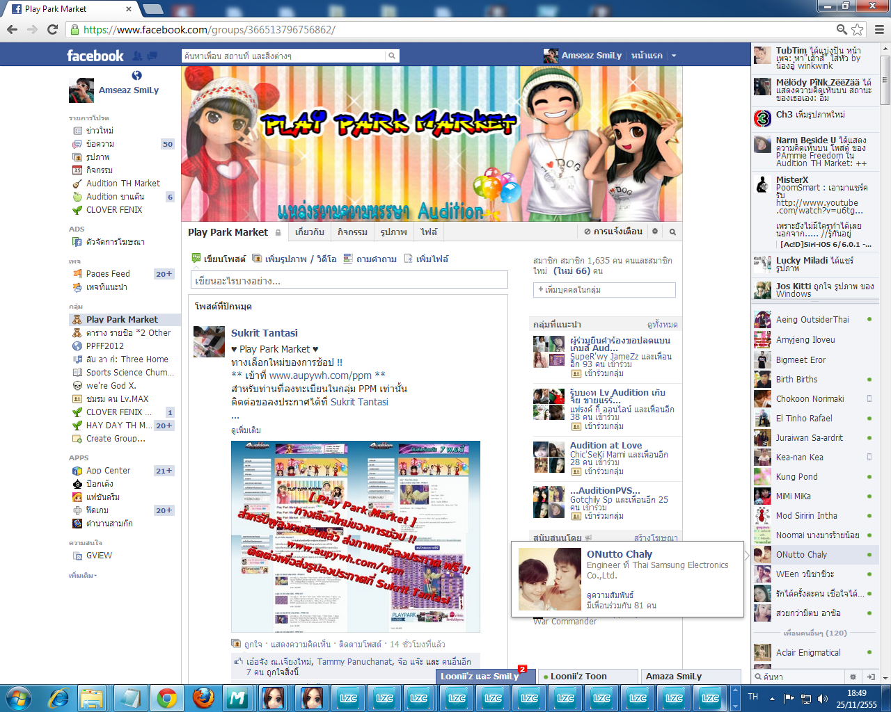
Task: Select the 'เขียนโพสต์' write post option
Action: pyautogui.click(x=219, y=259)
